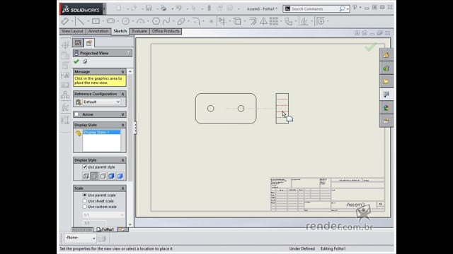
Task: Select the Trim Entities tool
Action: click(x=222, y=21)
